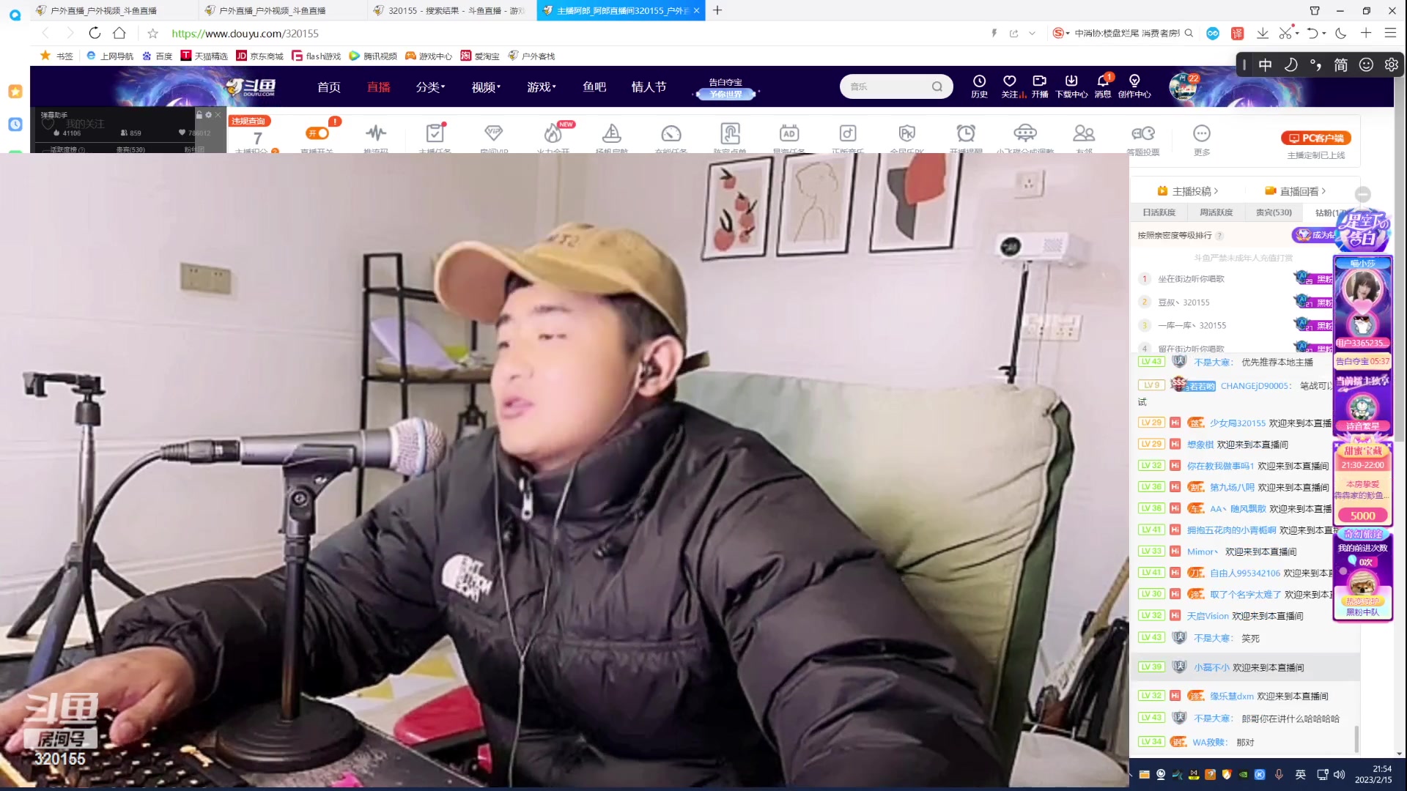1407x791 pixels.
Task: Open the 主播任务 clipboard icon
Action: pyautogui.click(x=435, y=133)
